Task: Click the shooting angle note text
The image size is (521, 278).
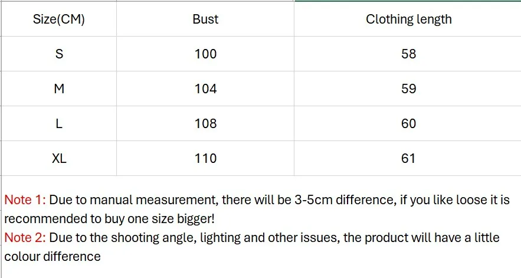Action: 252,247
